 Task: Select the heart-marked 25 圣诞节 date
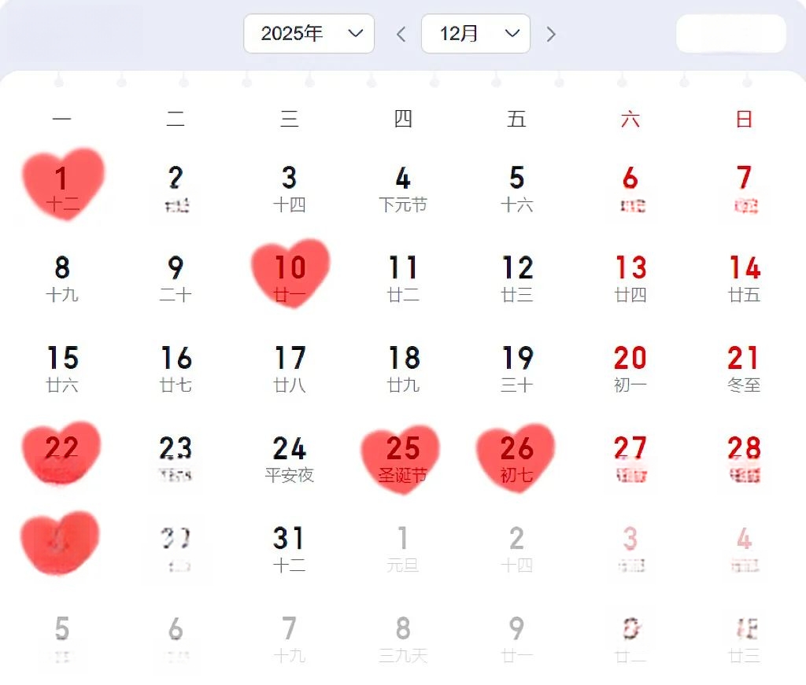[402, 459]
